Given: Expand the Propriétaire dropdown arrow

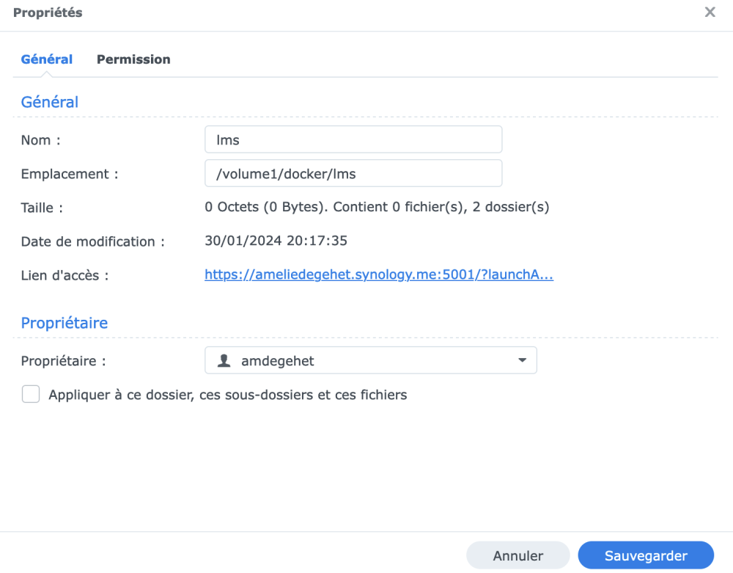Looking at the screenshot, I should (522, 360).
